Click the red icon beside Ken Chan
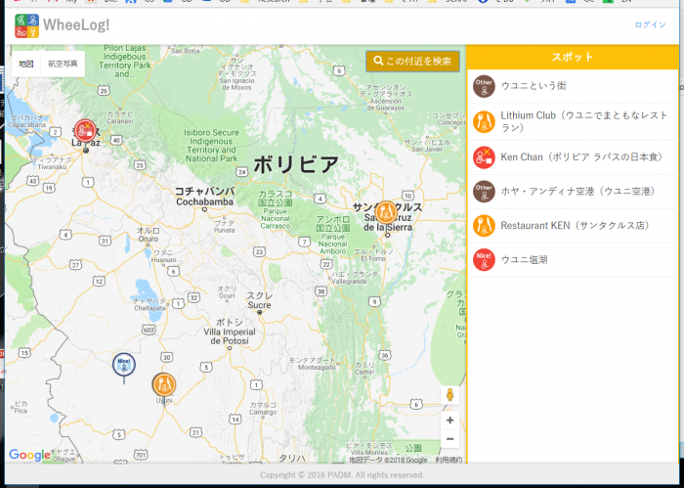 click(x=484, y=157)
